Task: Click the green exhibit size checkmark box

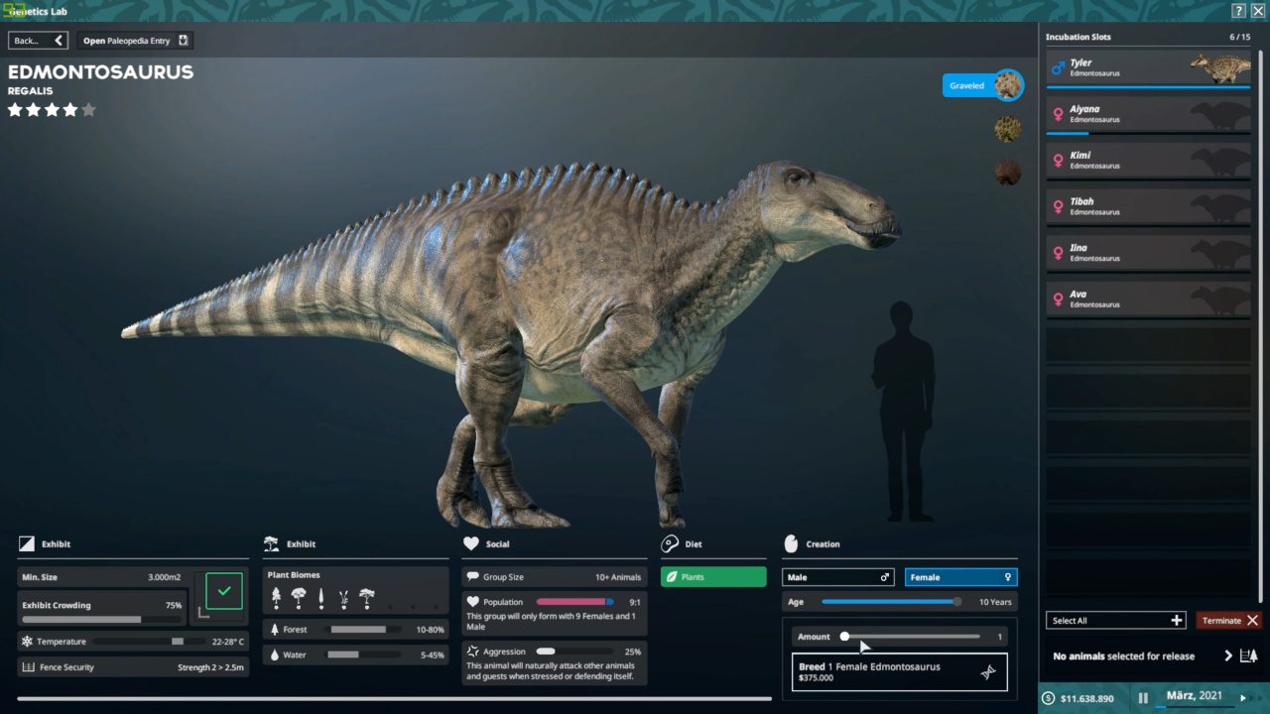Action: pyautogui.click(x=224, y=591)
